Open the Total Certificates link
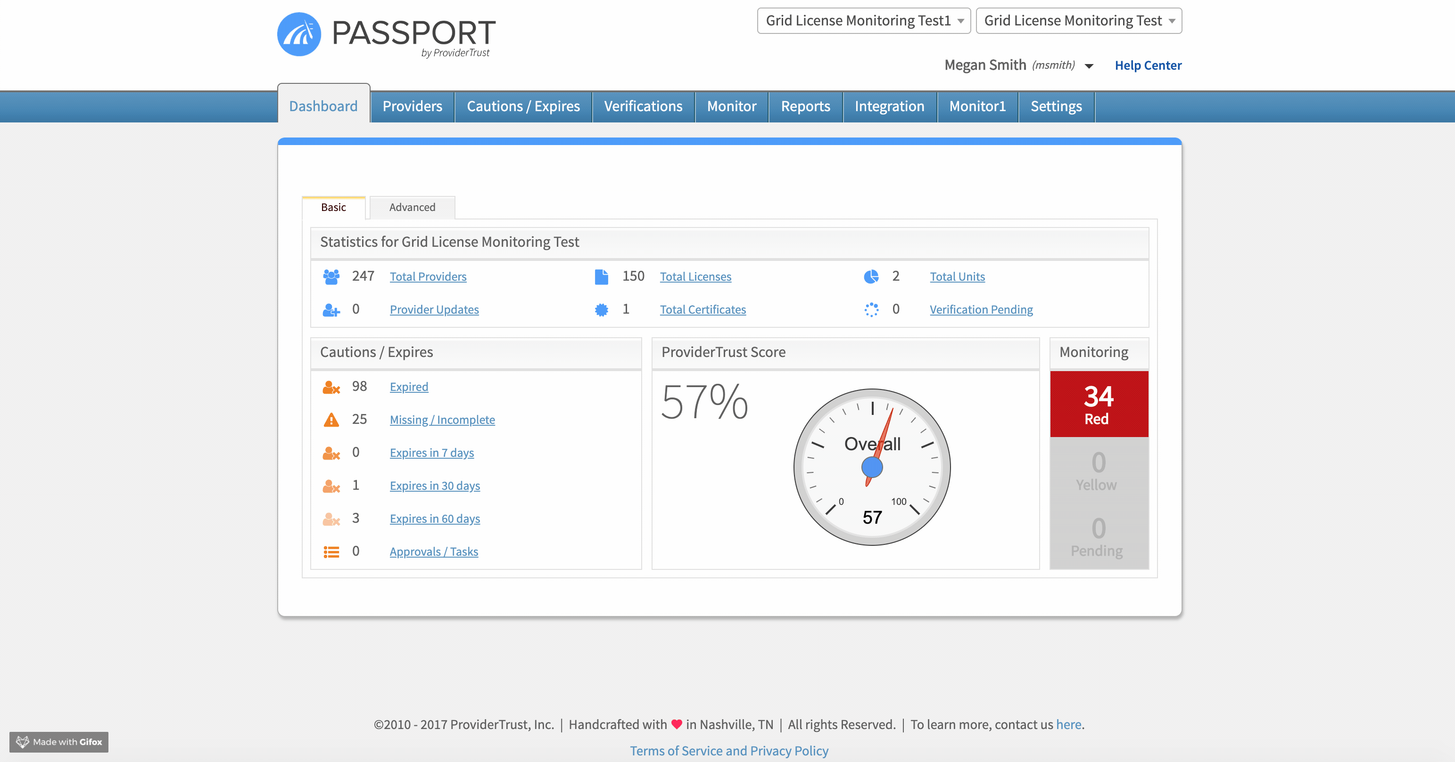Image resolution: width=1455 pixels, height=762 pixels. pyautogui.click(x=703, y=309)
